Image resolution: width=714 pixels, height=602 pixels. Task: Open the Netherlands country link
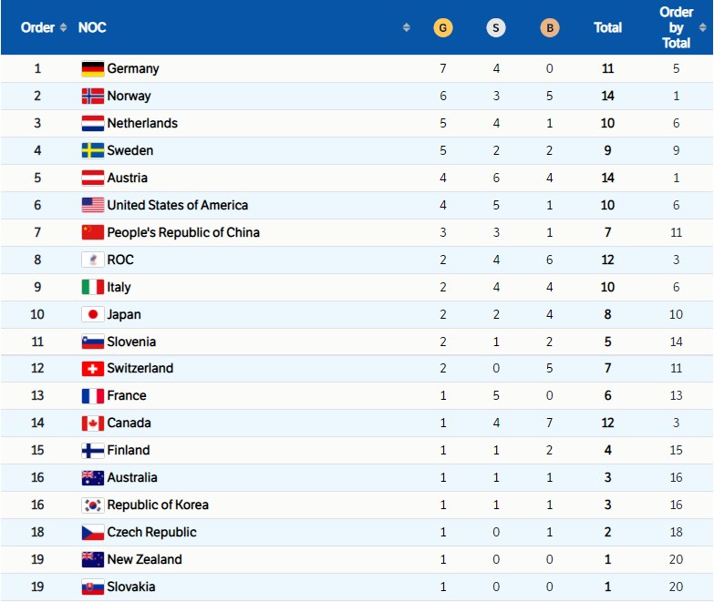142,123
